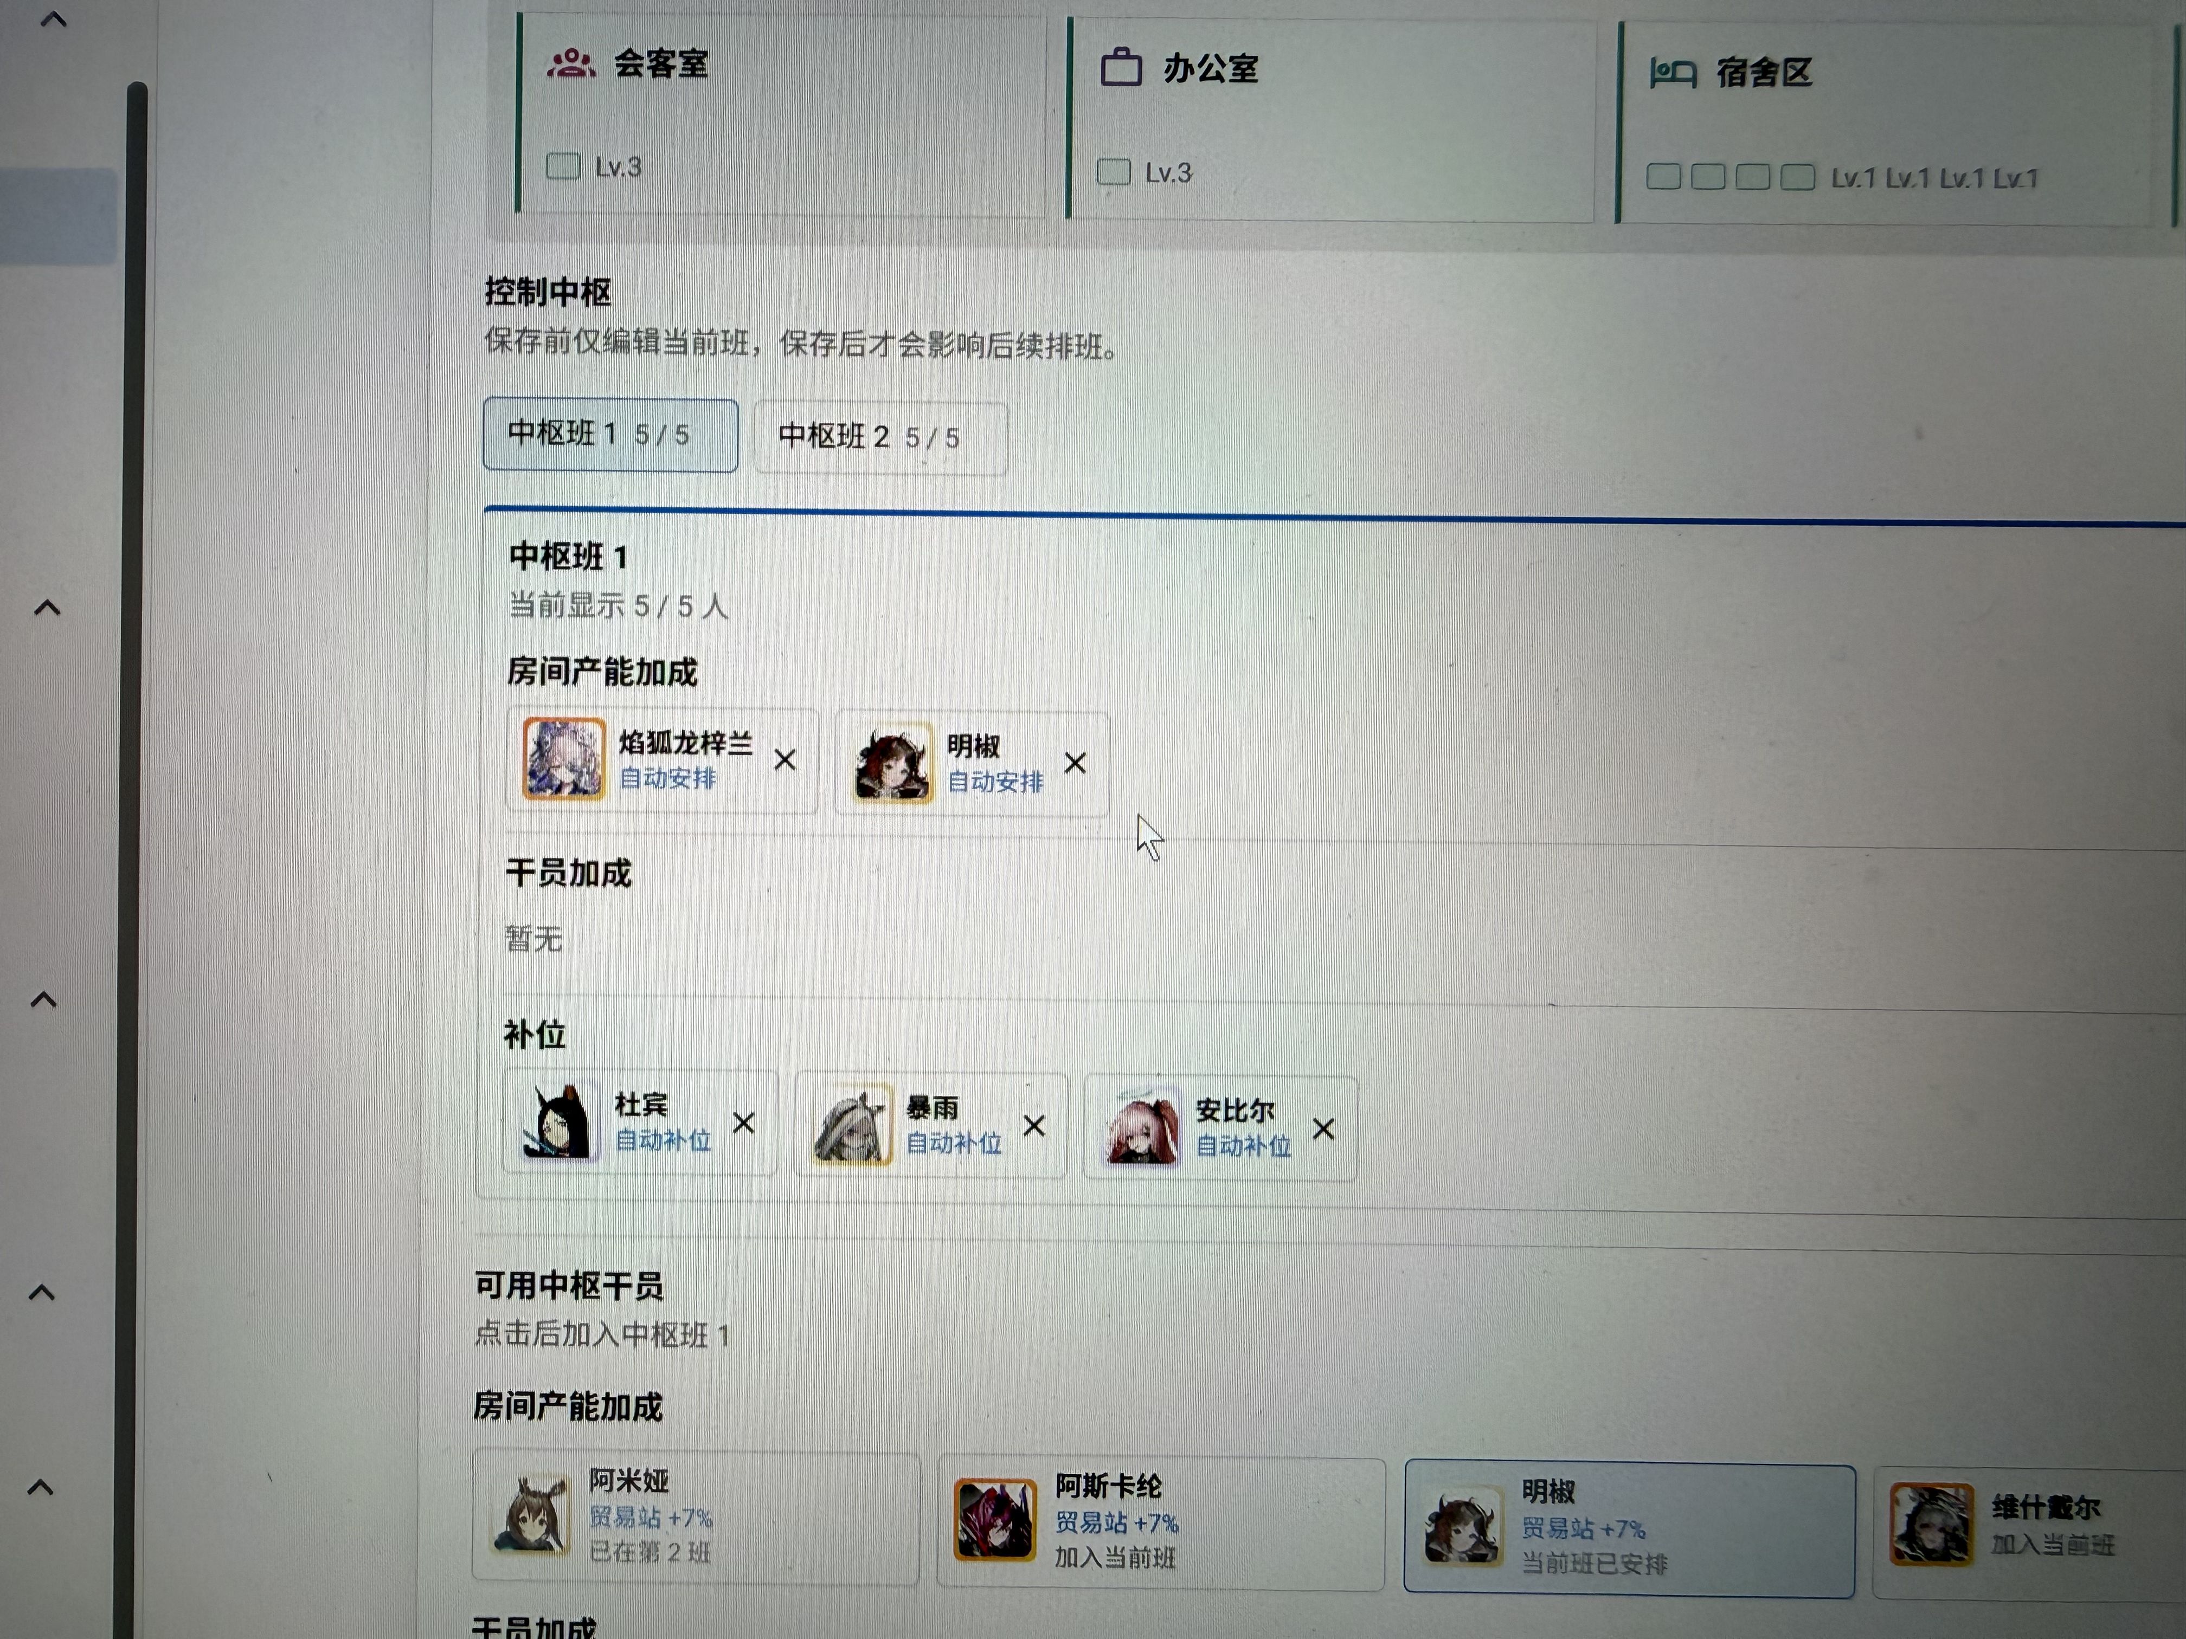Tick the fourth 宿舍区 checkbox
Screen dimensions: 2186x1639
click(x=1798, y=178)
